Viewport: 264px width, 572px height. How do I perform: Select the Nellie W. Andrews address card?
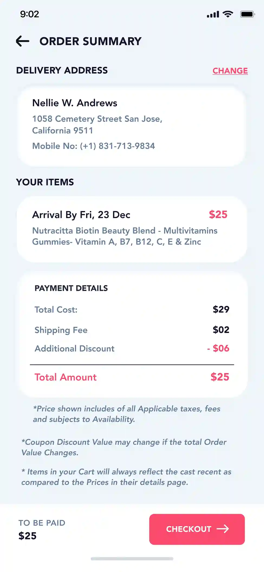[x=132, y=126]
